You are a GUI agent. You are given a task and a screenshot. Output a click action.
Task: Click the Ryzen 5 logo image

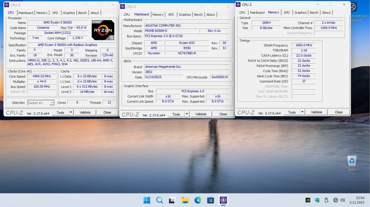pyautogui.click(x=103, y=30)
